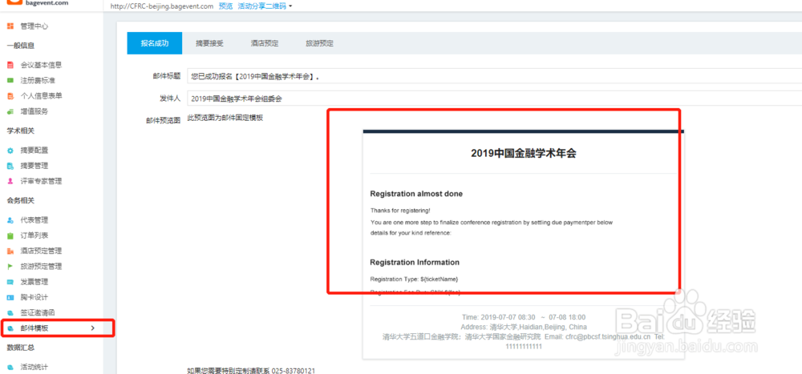This screenshot has height=374, width=802.
Task: Click the 学术相关 section heading
Action: pos(21,131)
